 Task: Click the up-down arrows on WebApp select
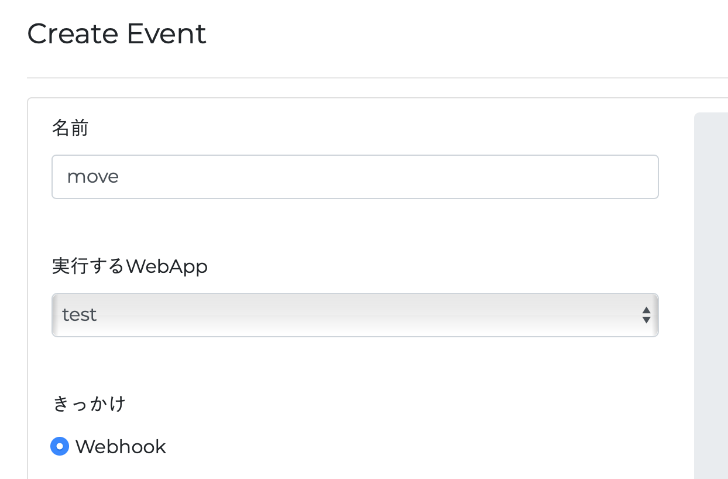click(x=646, y=315)
